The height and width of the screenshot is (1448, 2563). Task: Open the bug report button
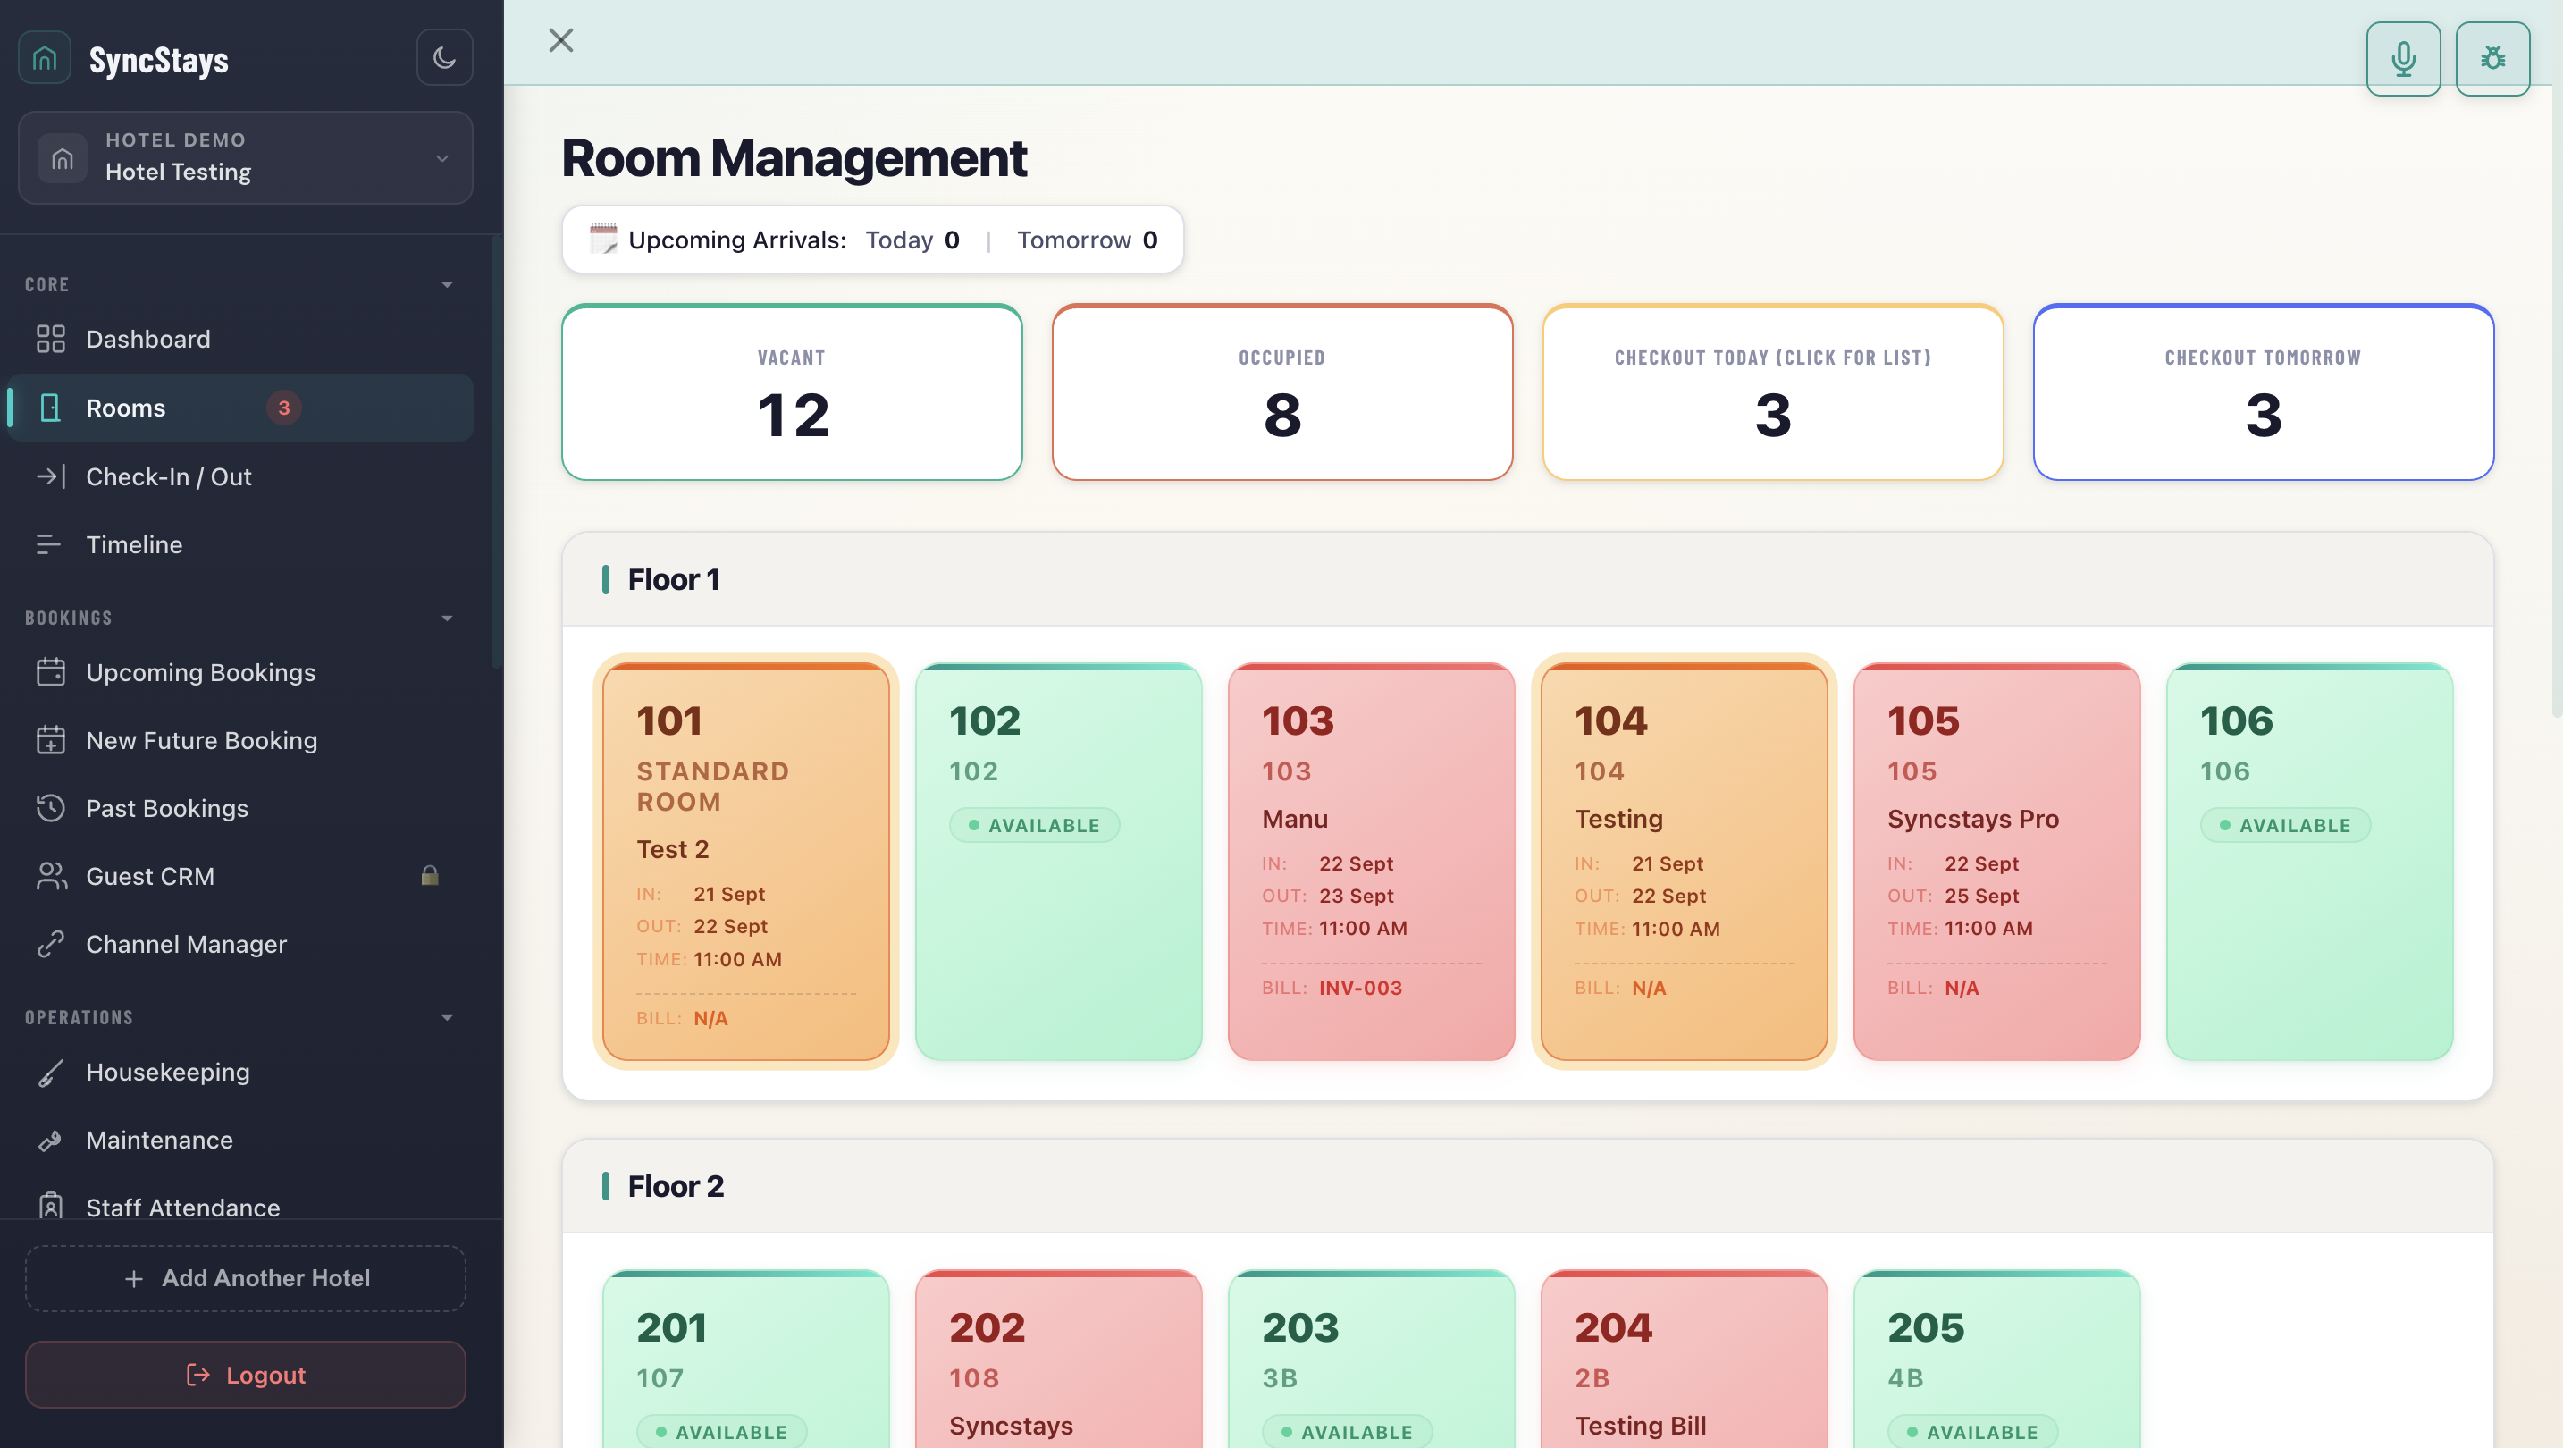(2492, 59)
